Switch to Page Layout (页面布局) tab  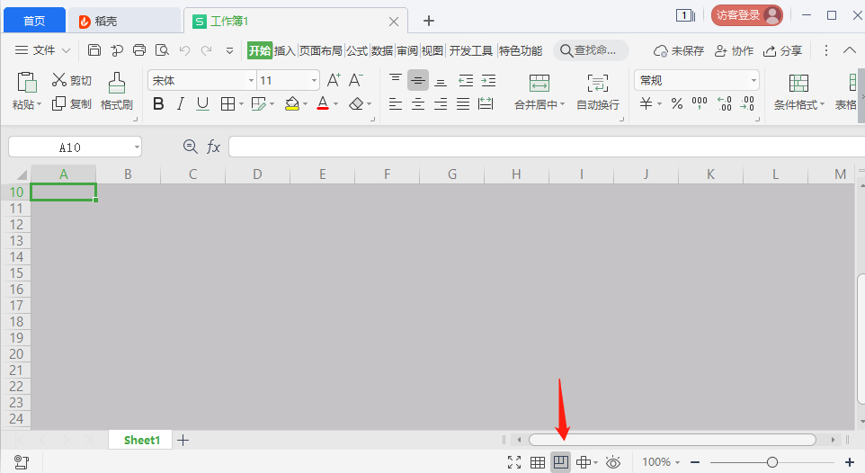tap(321, 50)
